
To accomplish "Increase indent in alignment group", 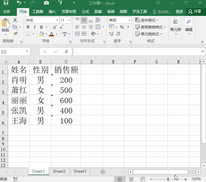I will coord(84,34).
